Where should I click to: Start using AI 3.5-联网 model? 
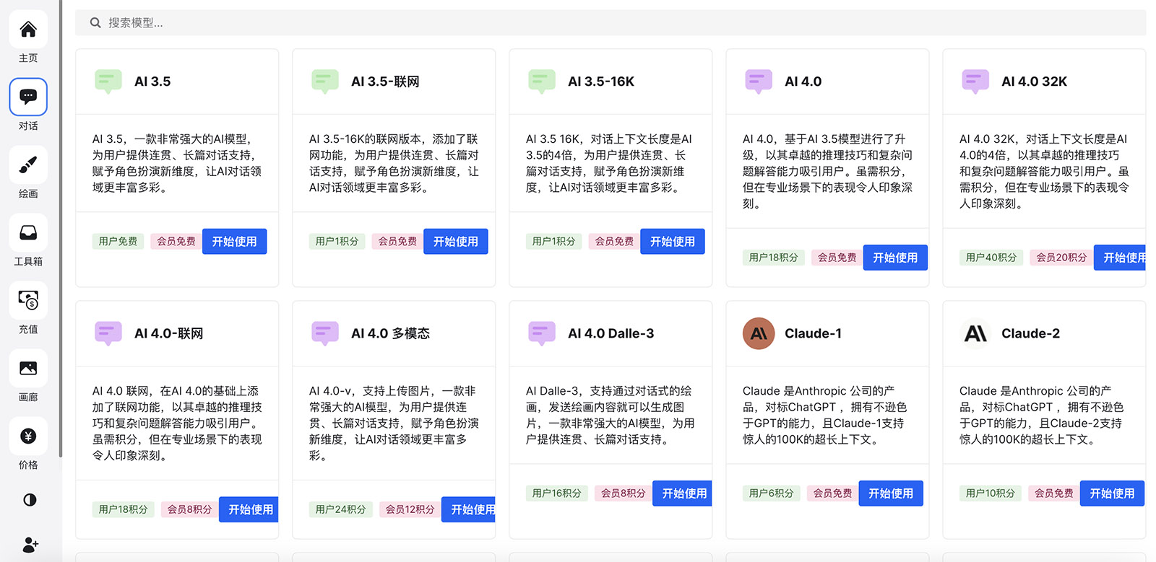coord(455,242)
